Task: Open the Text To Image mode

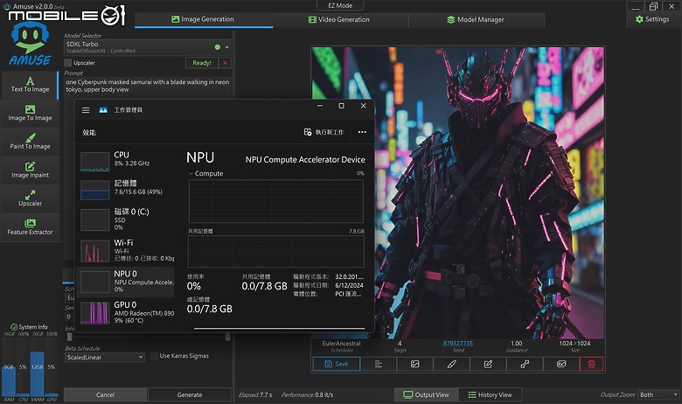Action: pyautogui.click(x=30, y=84)
